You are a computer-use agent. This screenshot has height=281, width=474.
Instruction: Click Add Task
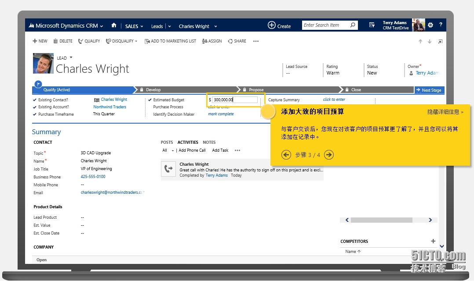220,150
